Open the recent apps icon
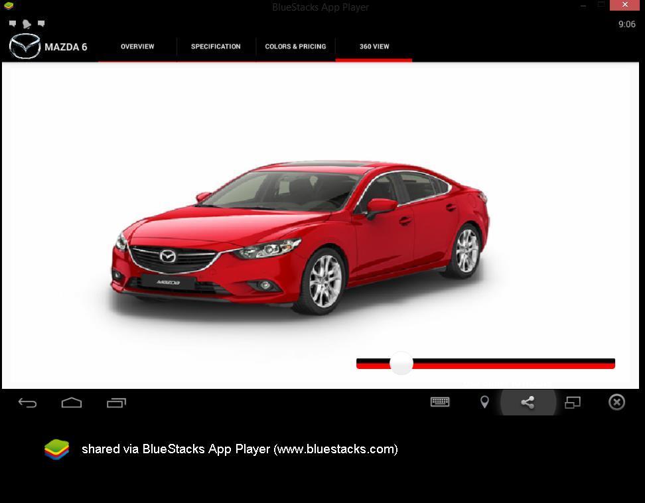 click(x=116, y=403)
